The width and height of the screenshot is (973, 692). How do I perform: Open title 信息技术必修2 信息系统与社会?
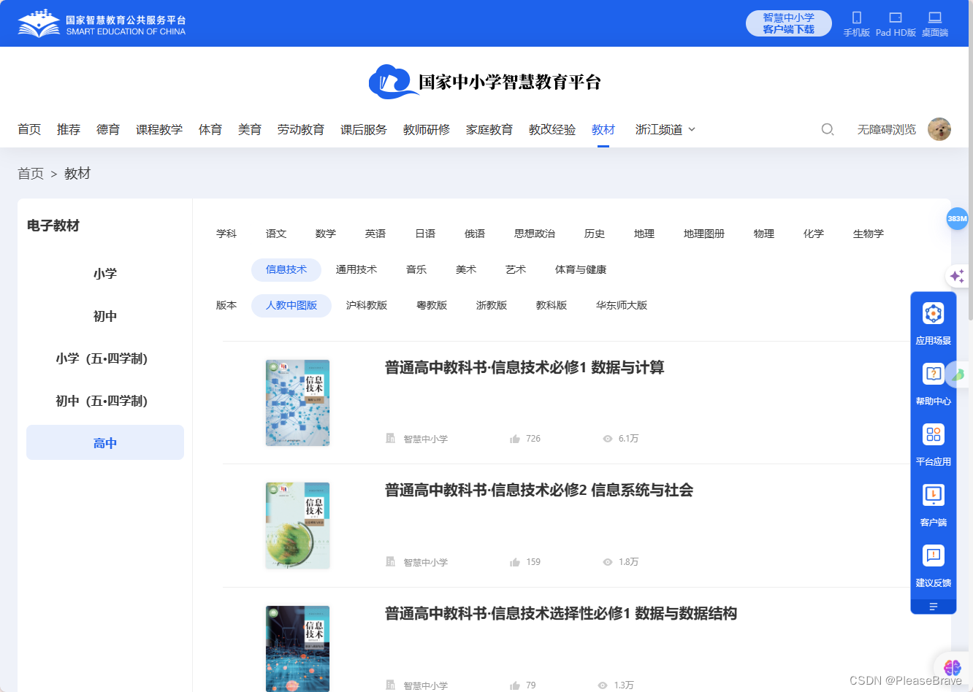[539, 490]
